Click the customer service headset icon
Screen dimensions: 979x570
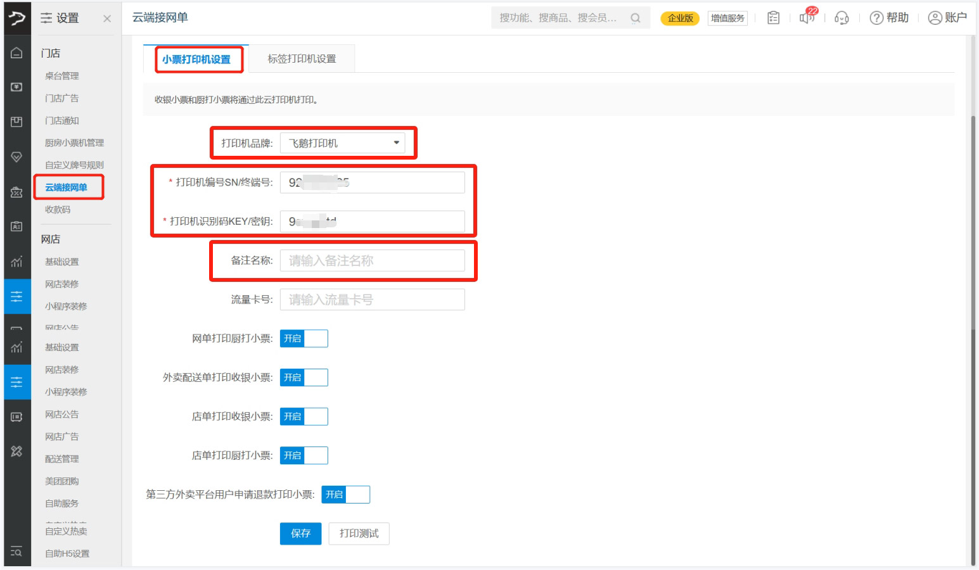pos(841,18)
